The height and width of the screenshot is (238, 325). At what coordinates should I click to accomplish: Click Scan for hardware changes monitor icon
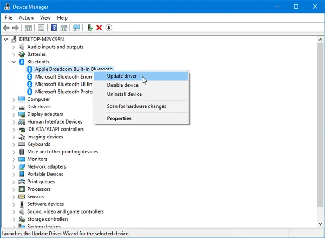pyautogui.click(x=77, y=28)
